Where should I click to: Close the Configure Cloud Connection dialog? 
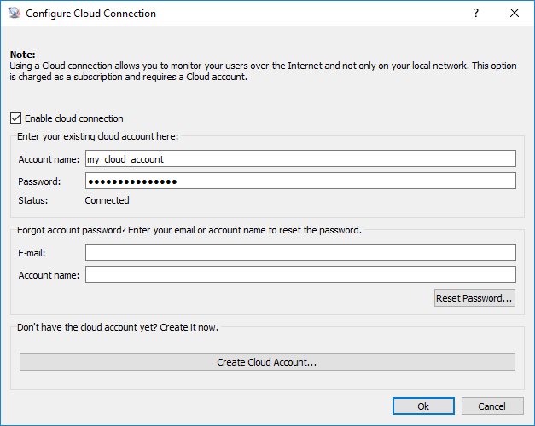pyautogui.click(x=515, y=14)
